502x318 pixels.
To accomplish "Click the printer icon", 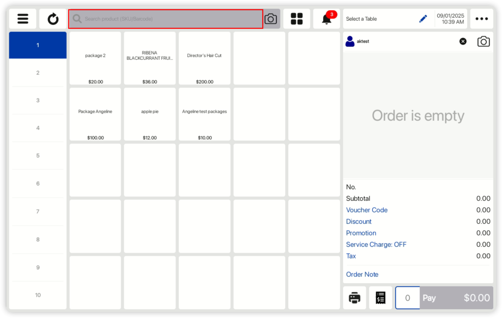I will [354, 298].
